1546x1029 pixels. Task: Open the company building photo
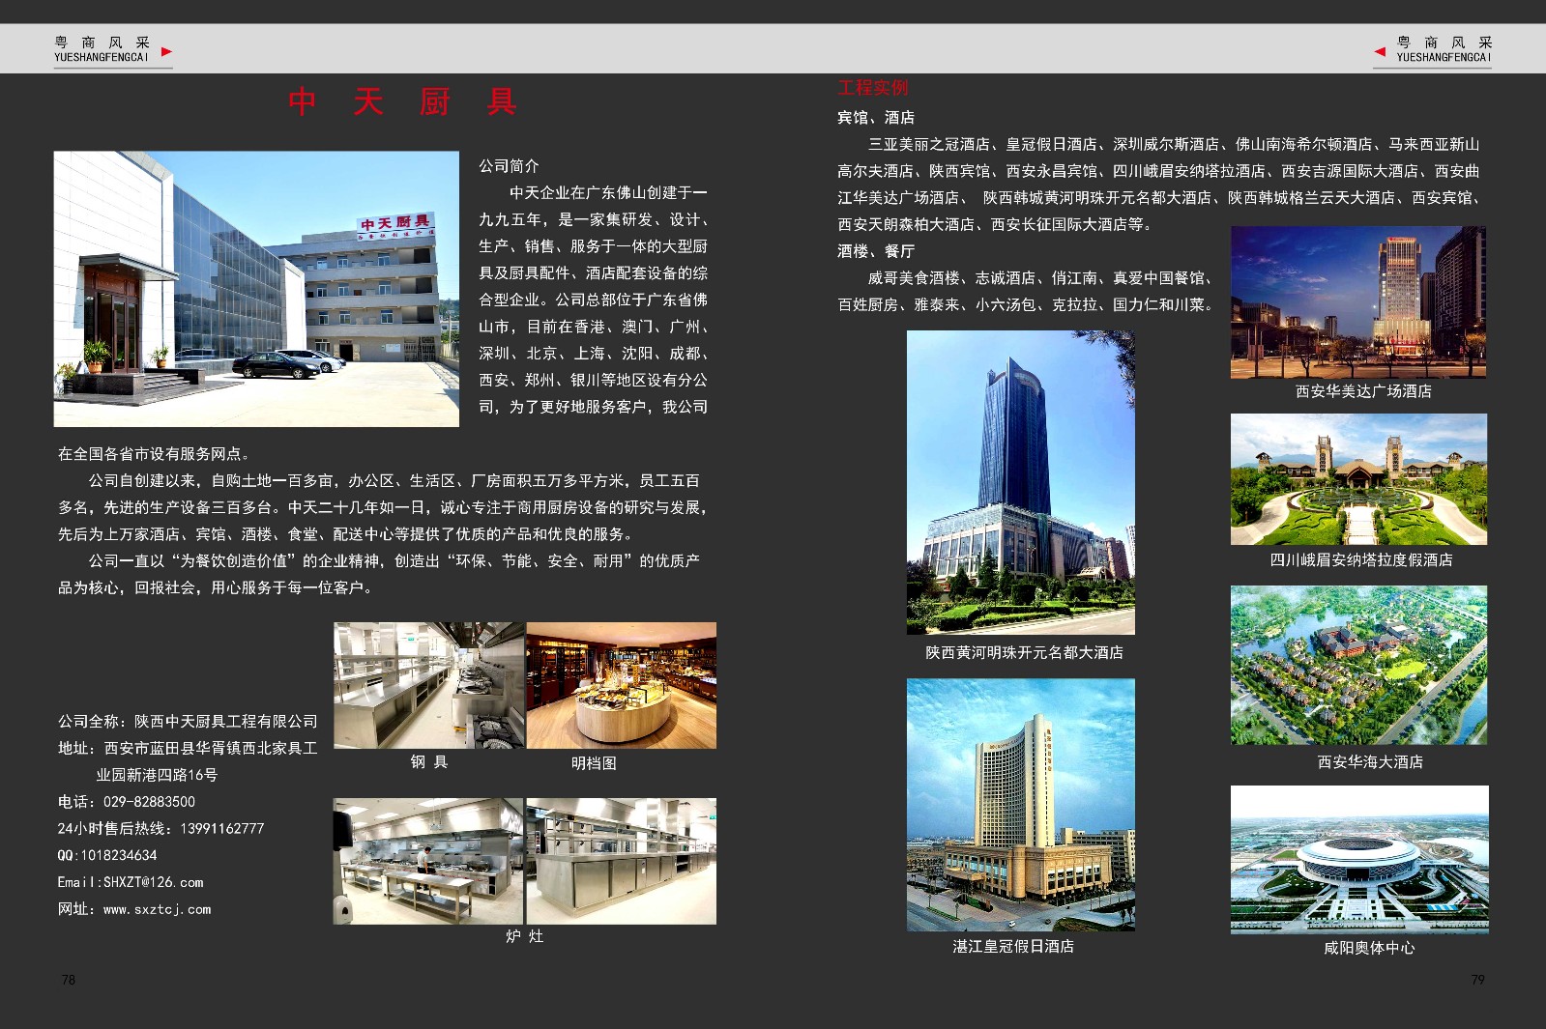click(256, 289)
